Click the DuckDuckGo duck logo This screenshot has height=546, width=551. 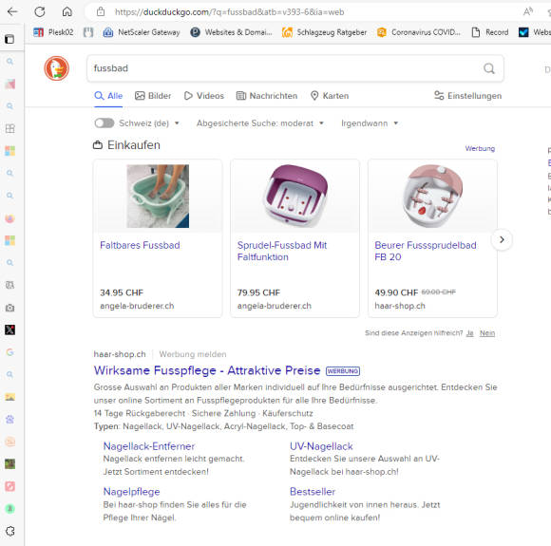(57, 68)
